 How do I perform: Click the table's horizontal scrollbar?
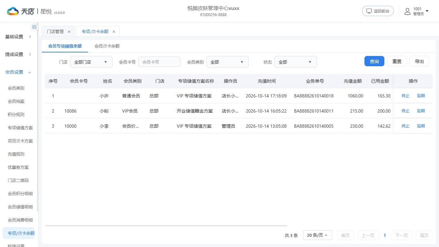[166, 226]
